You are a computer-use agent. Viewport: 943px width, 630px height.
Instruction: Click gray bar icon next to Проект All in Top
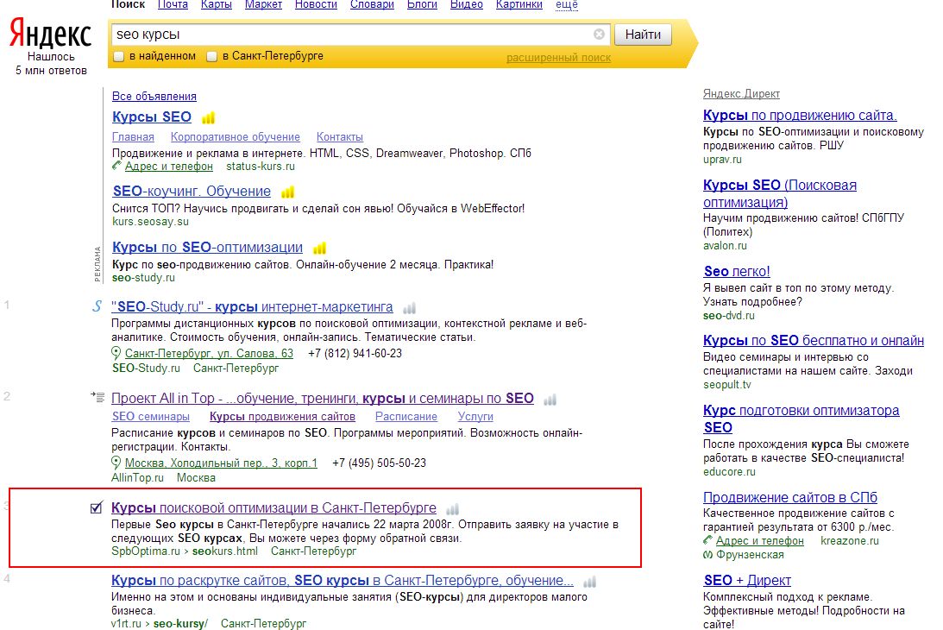pos(550,400)
